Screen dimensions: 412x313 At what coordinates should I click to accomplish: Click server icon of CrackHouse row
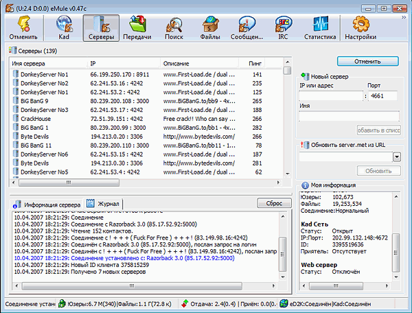tap(16, 118)
